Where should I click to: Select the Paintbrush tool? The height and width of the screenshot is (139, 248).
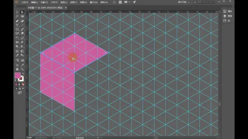point(22,29)
